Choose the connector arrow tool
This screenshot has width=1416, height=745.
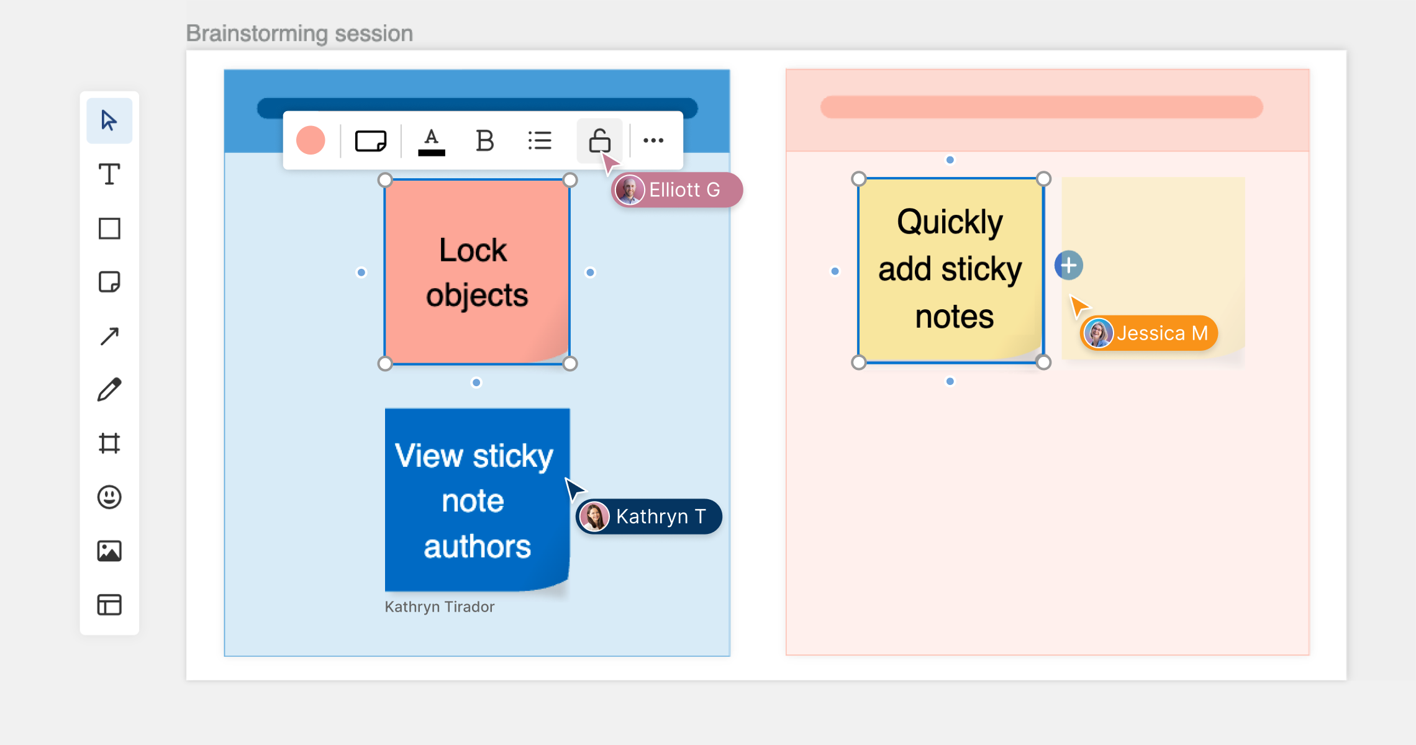[109, 335]
